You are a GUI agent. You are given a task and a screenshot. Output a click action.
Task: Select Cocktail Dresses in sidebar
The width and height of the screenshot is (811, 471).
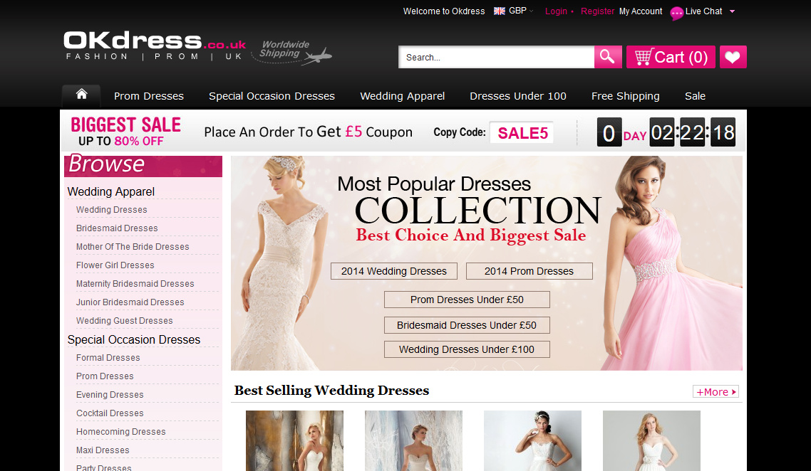click(x=110, y=413)
